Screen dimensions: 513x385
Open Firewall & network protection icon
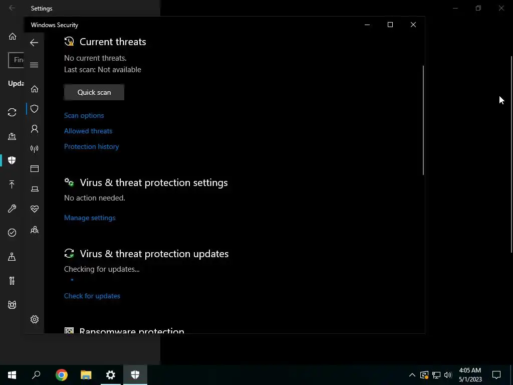pyautogui.click(x=35, y=149)
